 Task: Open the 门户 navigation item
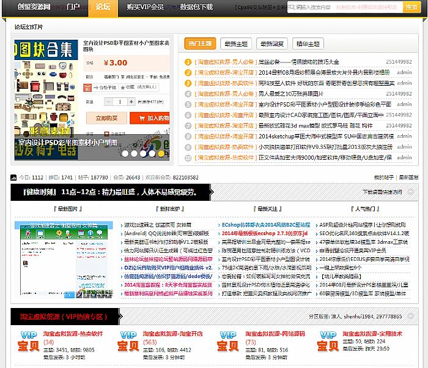pyautogui.click(x=73, y=7)
